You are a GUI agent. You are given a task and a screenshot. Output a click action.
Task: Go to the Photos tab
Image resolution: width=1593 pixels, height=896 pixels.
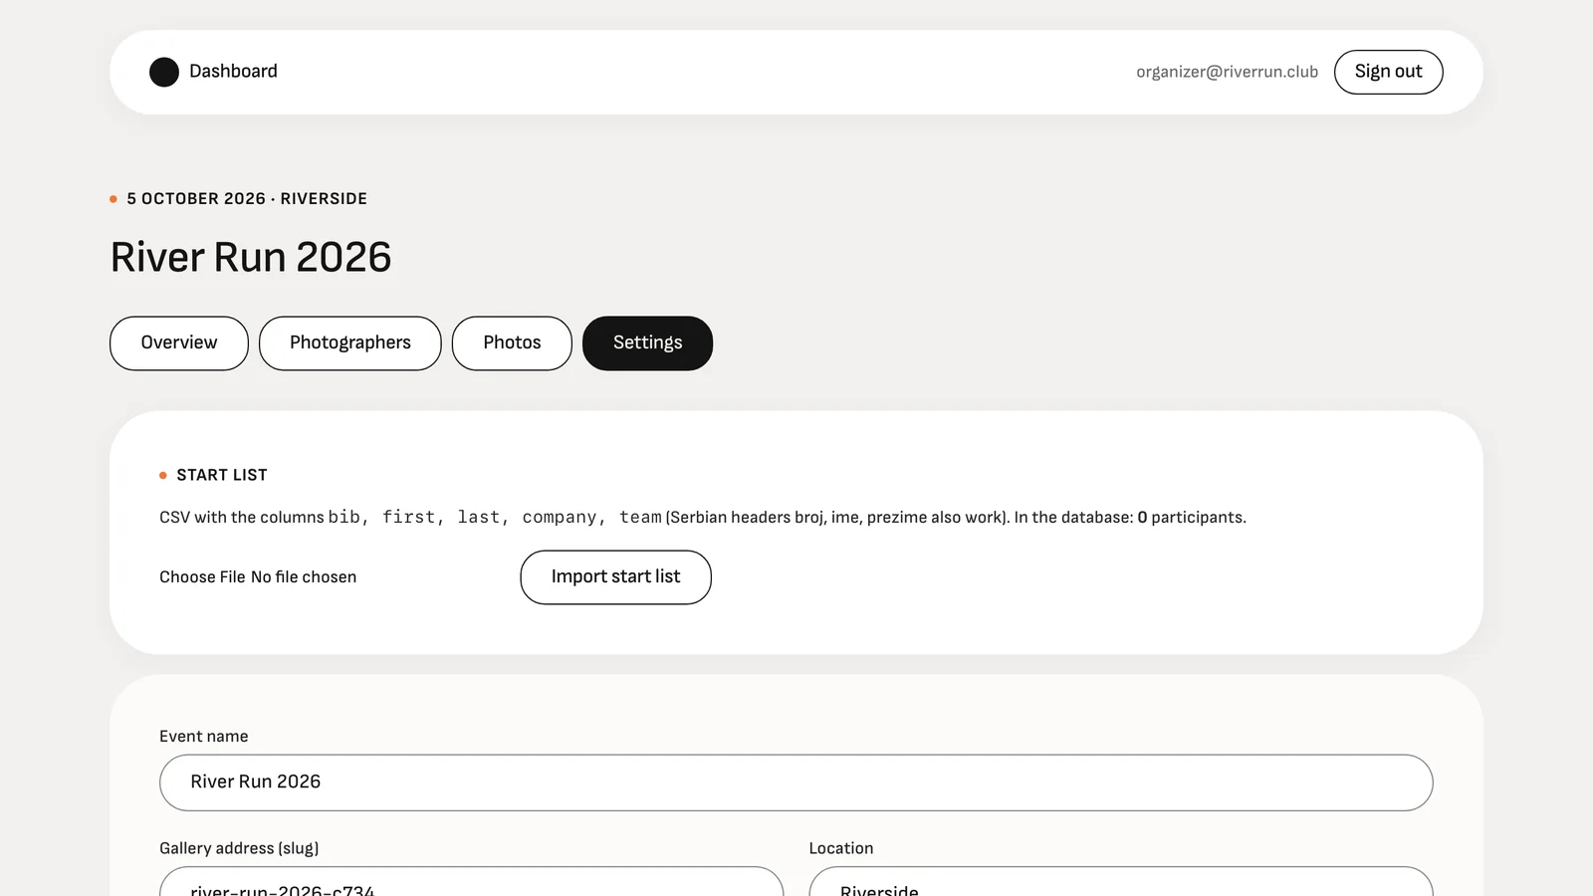512,343
